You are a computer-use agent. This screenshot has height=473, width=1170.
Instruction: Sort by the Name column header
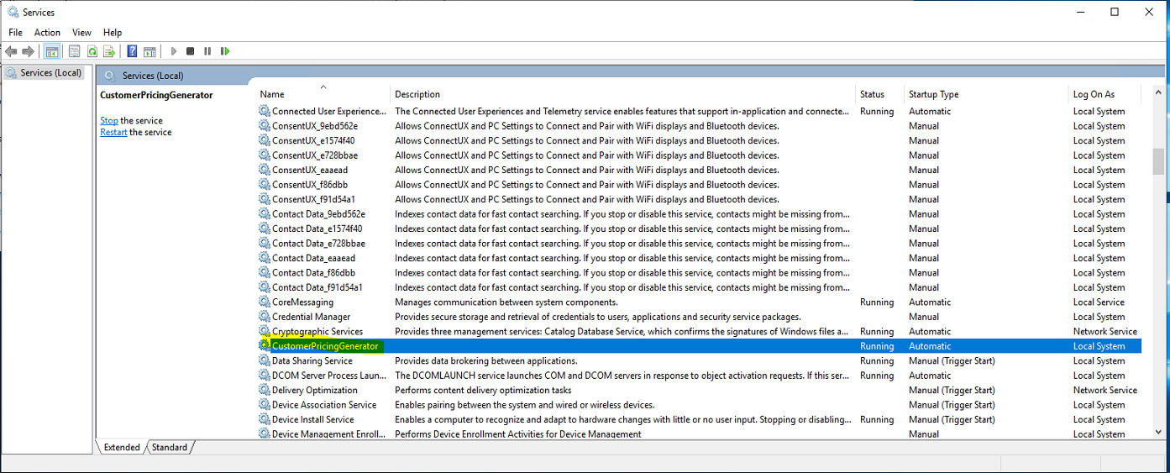click(323, 94)
